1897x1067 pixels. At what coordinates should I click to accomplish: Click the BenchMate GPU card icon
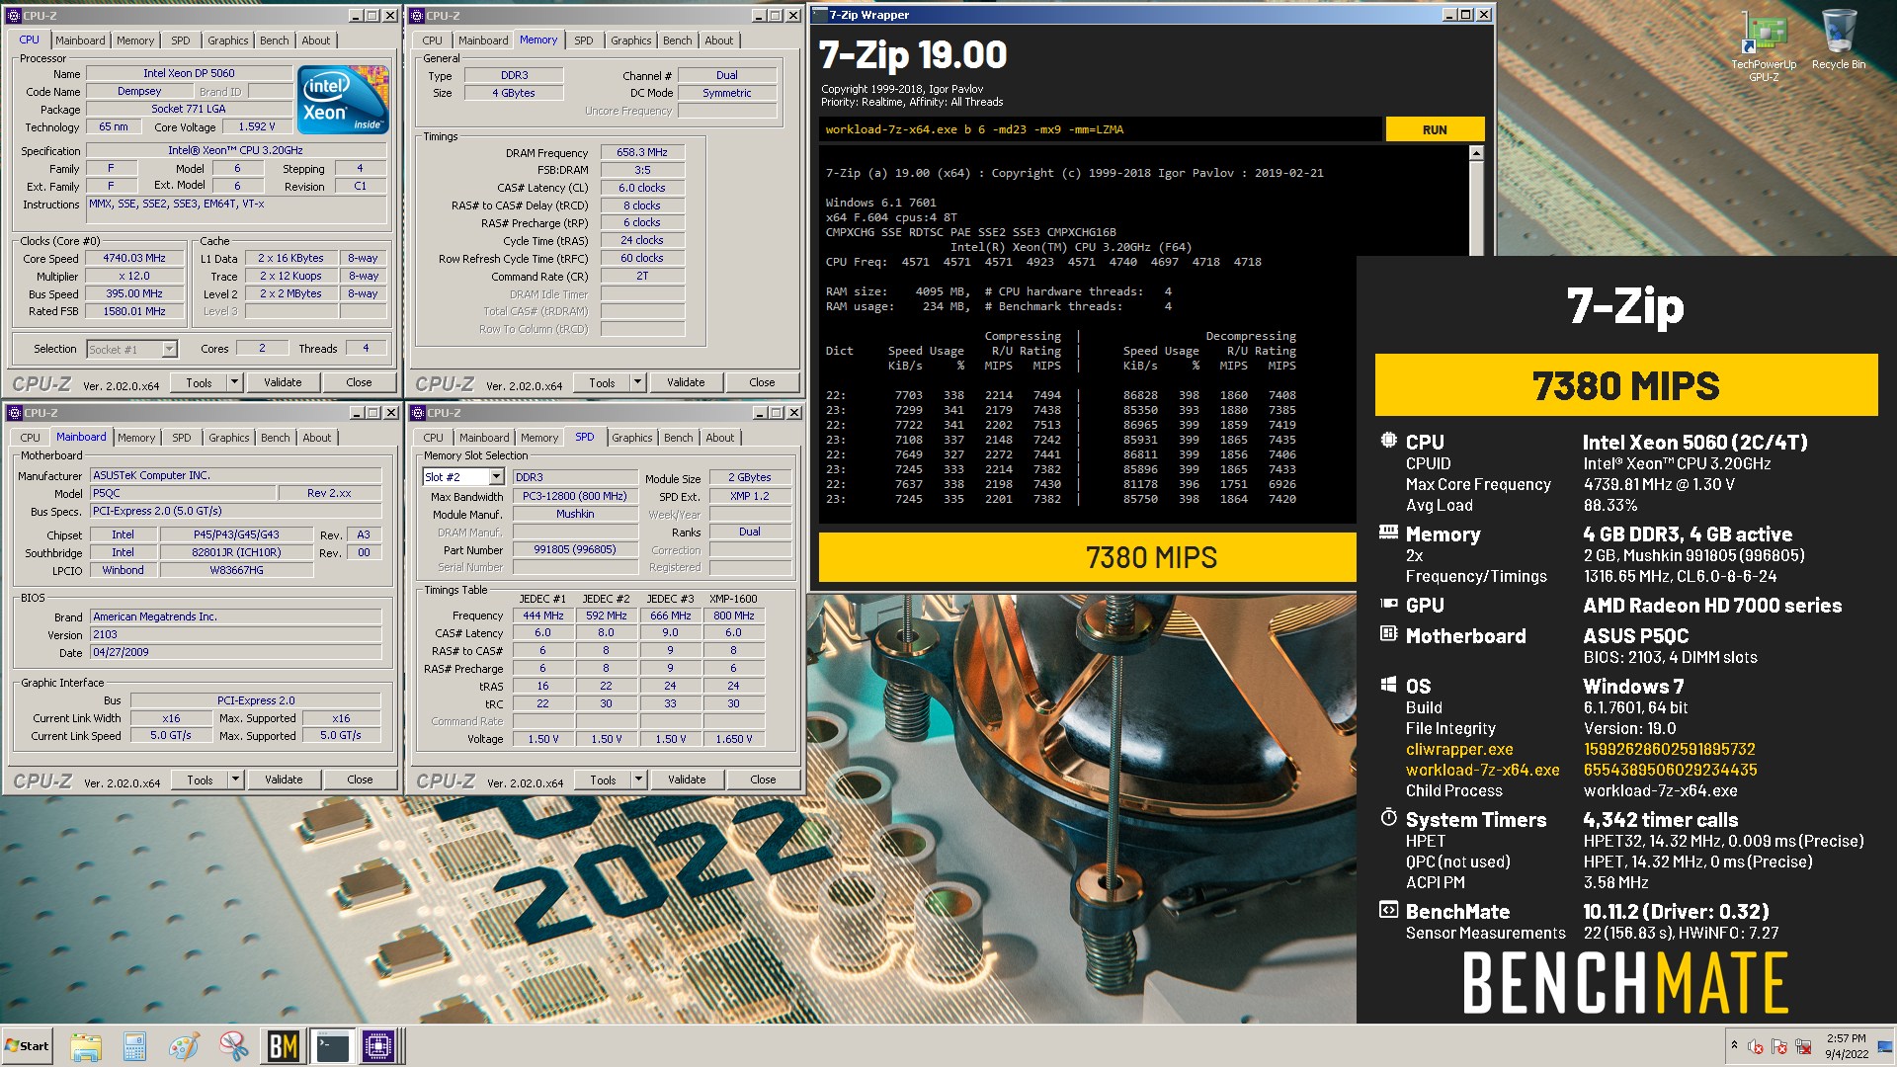[1388, 604]
